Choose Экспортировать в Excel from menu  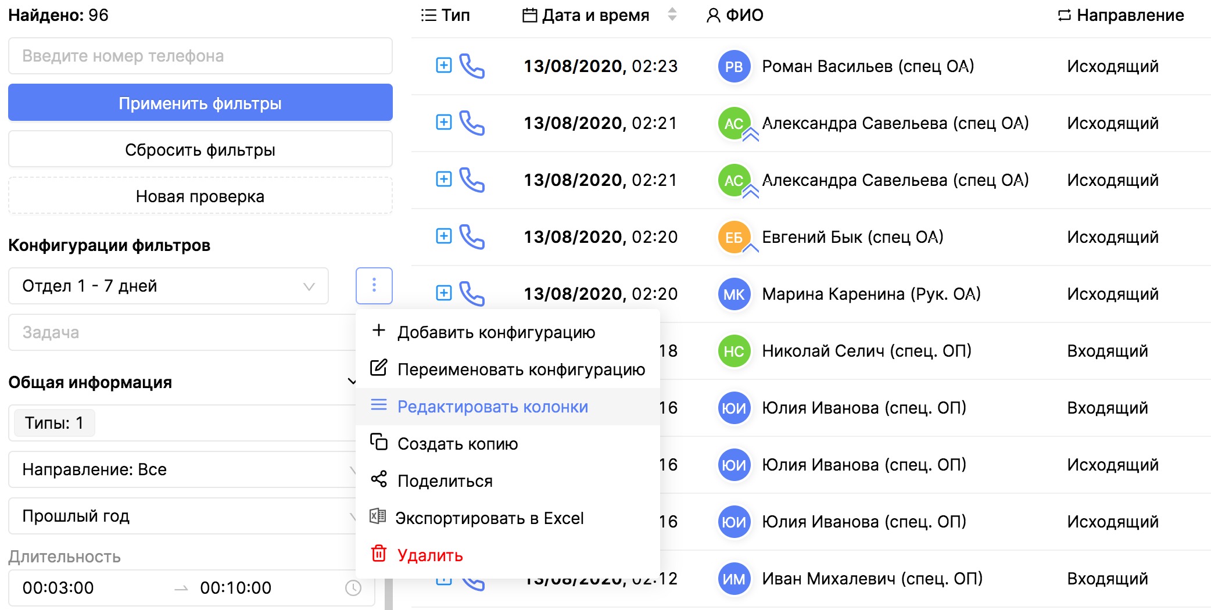pyautogui.click(x=489, y=518)
